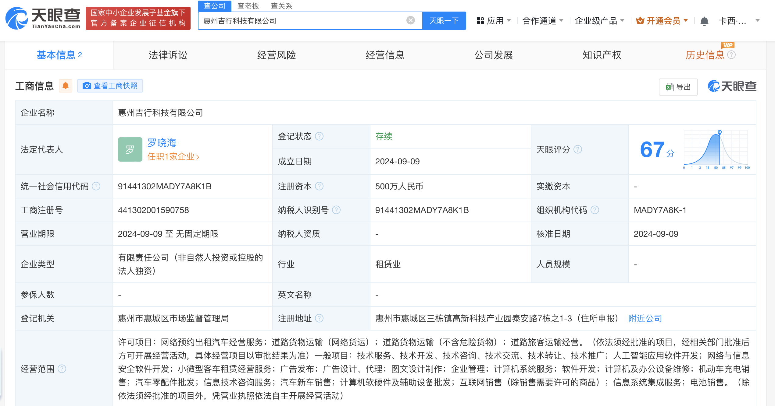Viewport: 775px width, 406px height.
Task: Click the 租赁业 industry value
Action: [x=388, y=264]
